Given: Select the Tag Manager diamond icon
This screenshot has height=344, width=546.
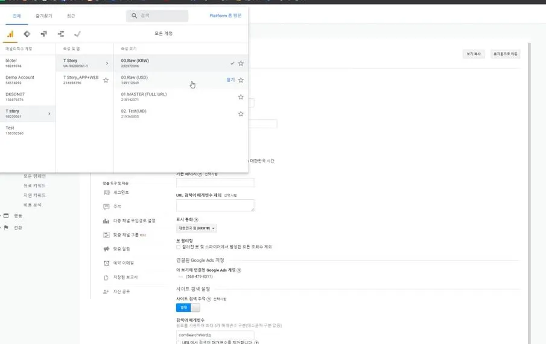Looking at the screenshot, I should (x=27, y=34).
